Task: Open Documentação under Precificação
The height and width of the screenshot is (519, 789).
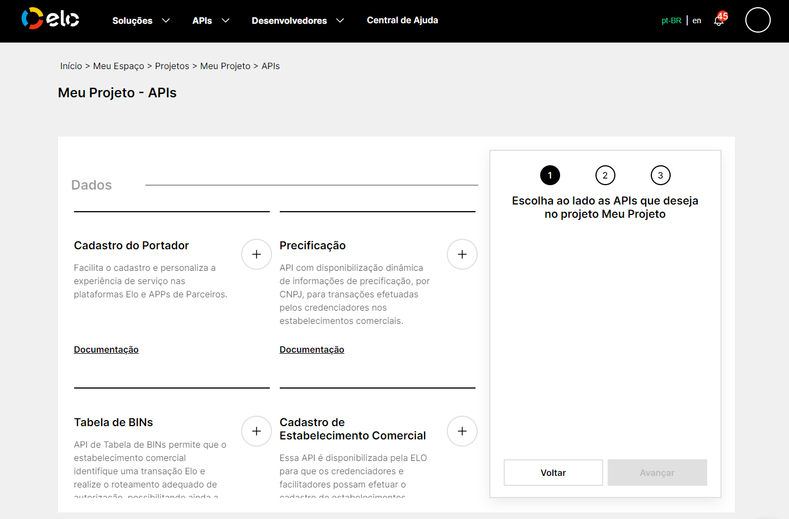Action: click(311, 349)
